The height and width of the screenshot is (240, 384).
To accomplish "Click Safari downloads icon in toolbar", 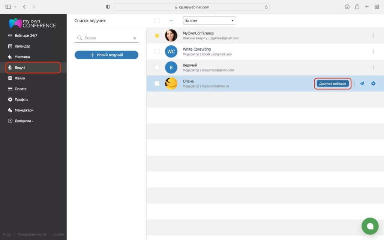I will (x=347, y=7).
